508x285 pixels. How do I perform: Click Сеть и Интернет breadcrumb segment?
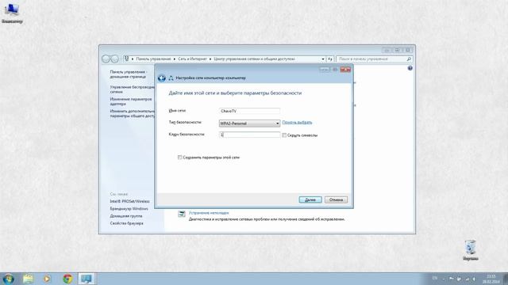point(192,59)
